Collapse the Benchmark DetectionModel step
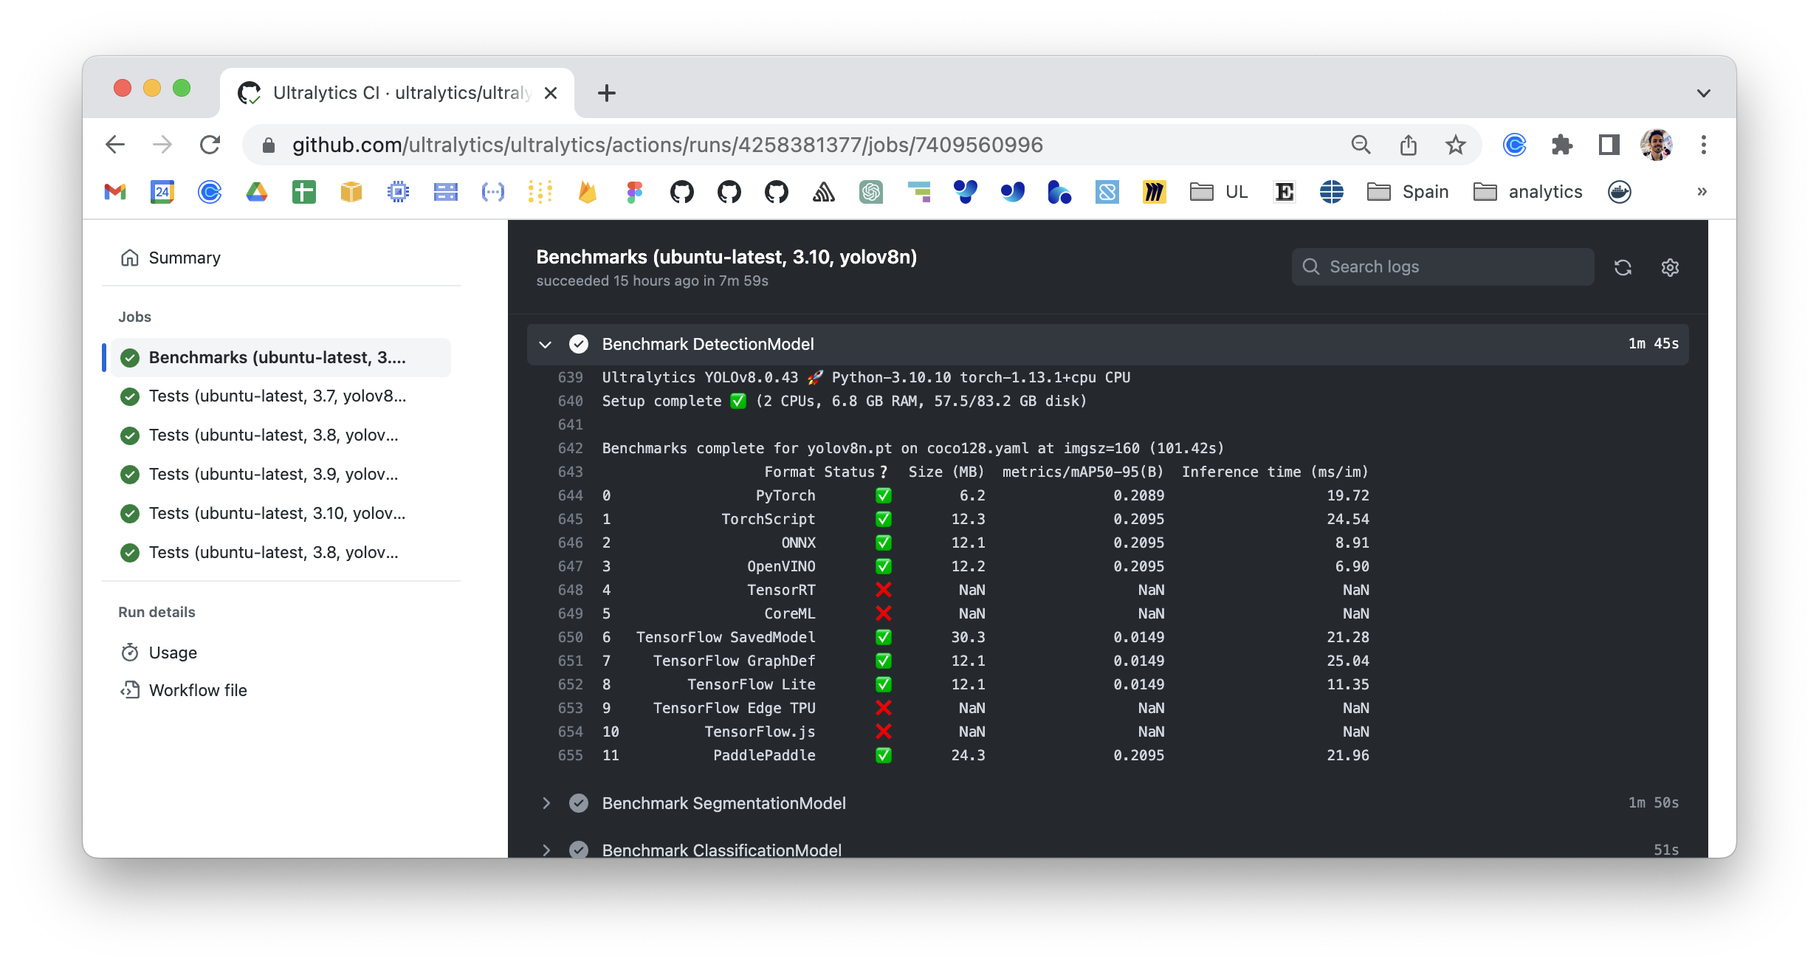 click(x=546, y=344)
